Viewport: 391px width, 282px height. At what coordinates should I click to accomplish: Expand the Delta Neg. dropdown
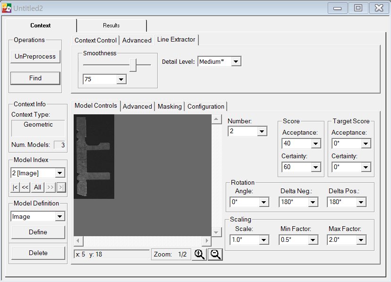[x=313, y=202]
